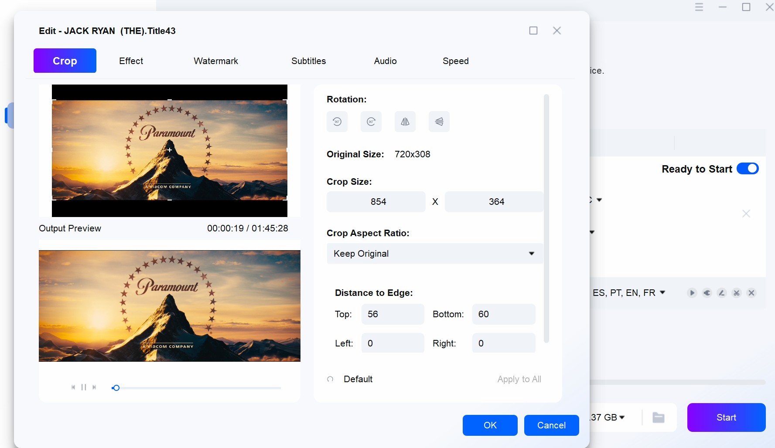Screen dimensions: 775x448
Task: Open output folder icon in main window
Action: [x=659, y=417]
